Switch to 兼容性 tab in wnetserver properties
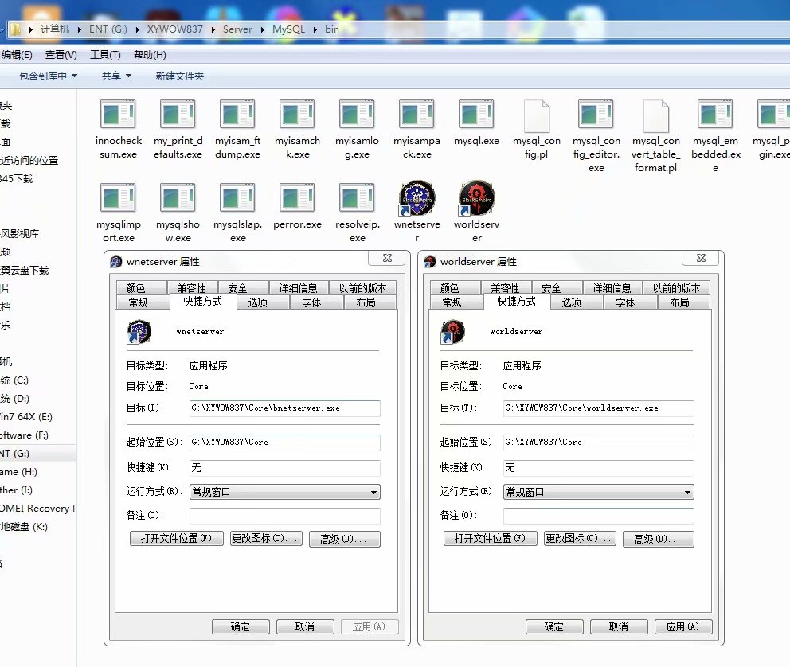This screenshot has width=790, height=667. [192, 288]
